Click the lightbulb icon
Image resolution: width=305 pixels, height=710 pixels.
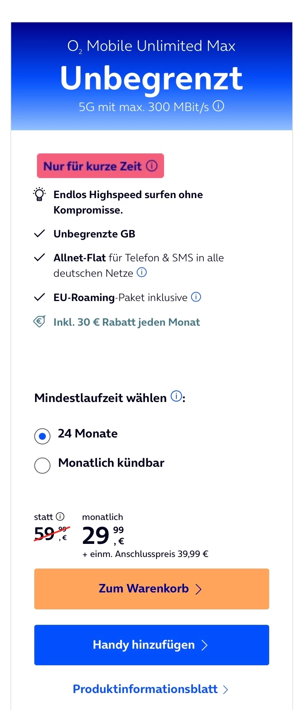pyautogui.click(x=39, y=194)
